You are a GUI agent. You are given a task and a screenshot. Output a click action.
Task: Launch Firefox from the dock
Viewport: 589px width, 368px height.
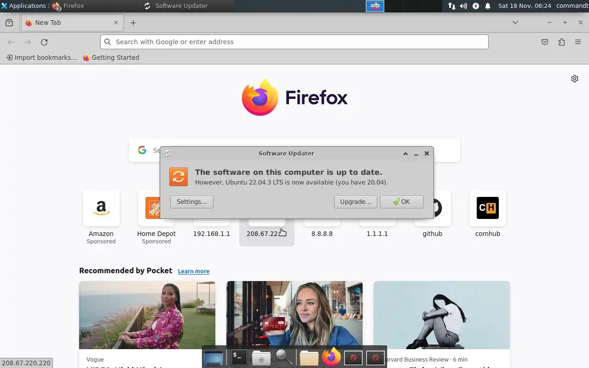(x=331, y=356)
